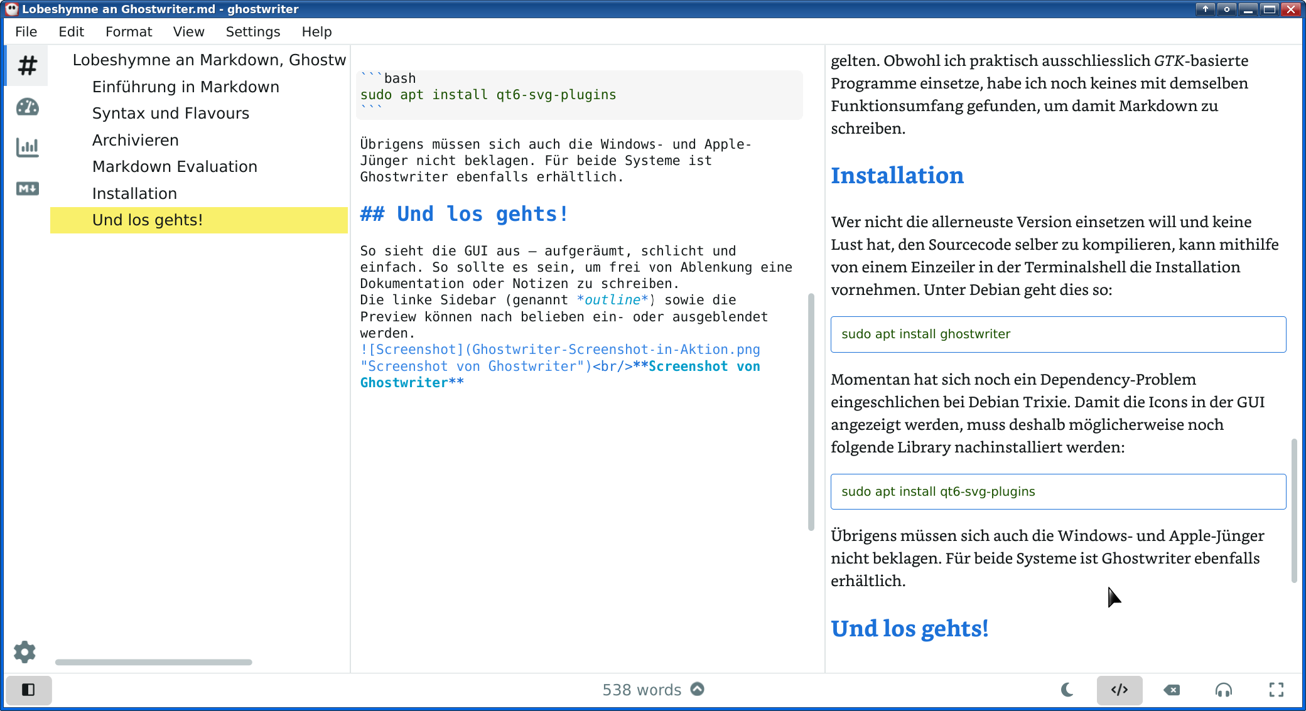Click the editor vertical scrollbar

(x=811, y=411)
